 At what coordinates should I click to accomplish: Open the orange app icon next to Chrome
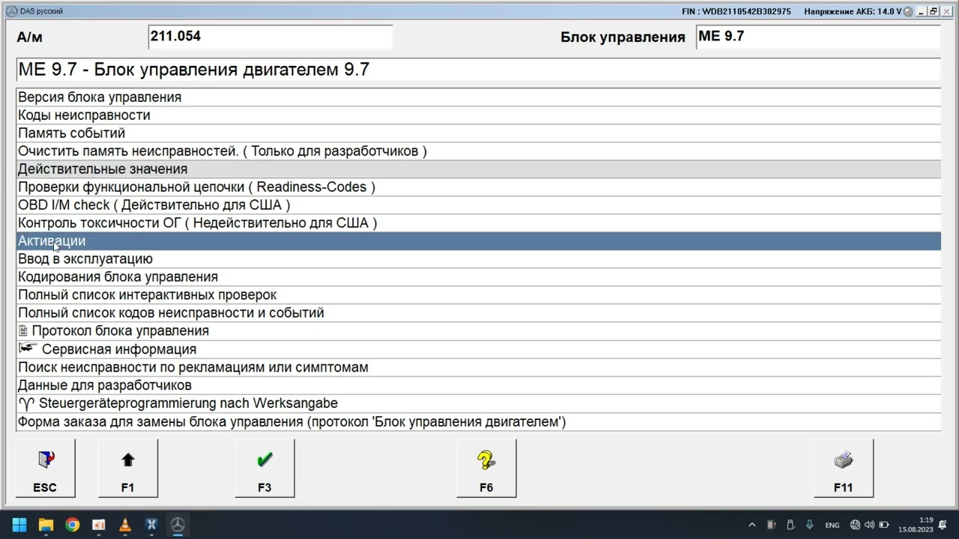pos(99,525)
